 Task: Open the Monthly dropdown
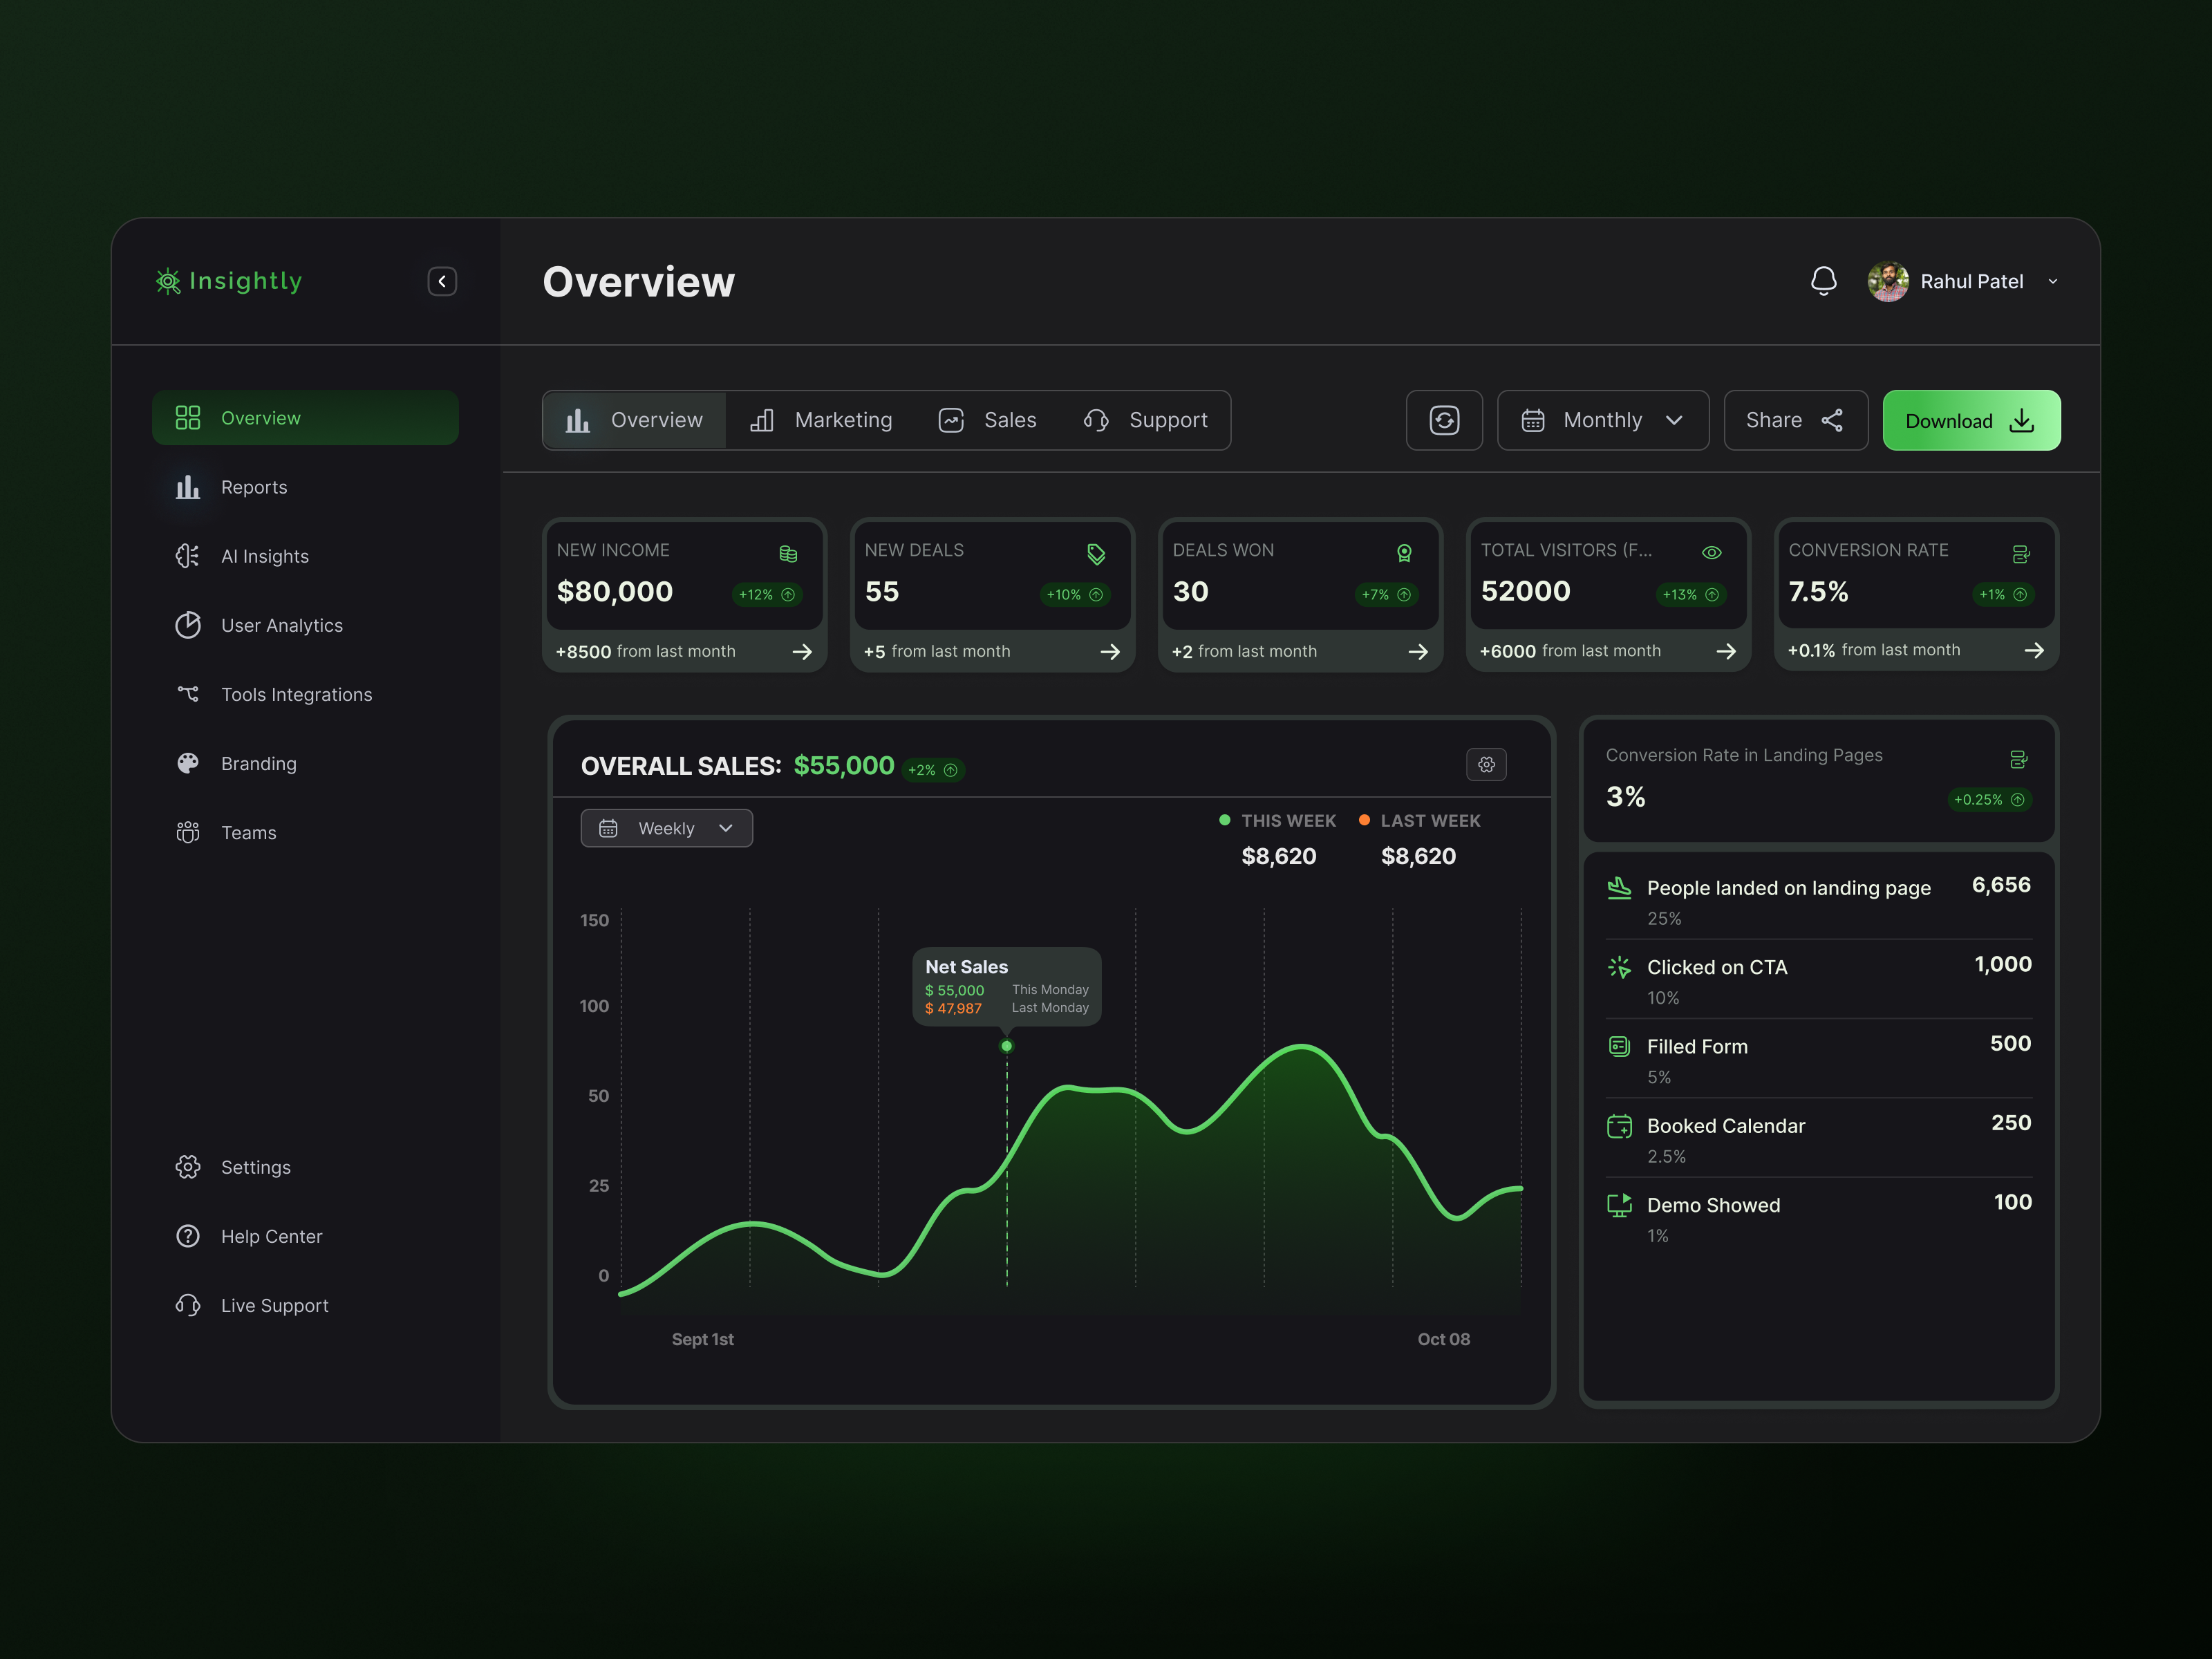[1602, 420]
